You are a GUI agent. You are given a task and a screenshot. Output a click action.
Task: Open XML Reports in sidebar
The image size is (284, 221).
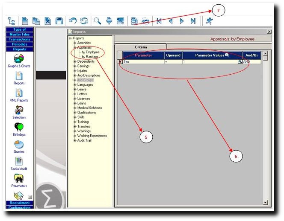[19, 93]
